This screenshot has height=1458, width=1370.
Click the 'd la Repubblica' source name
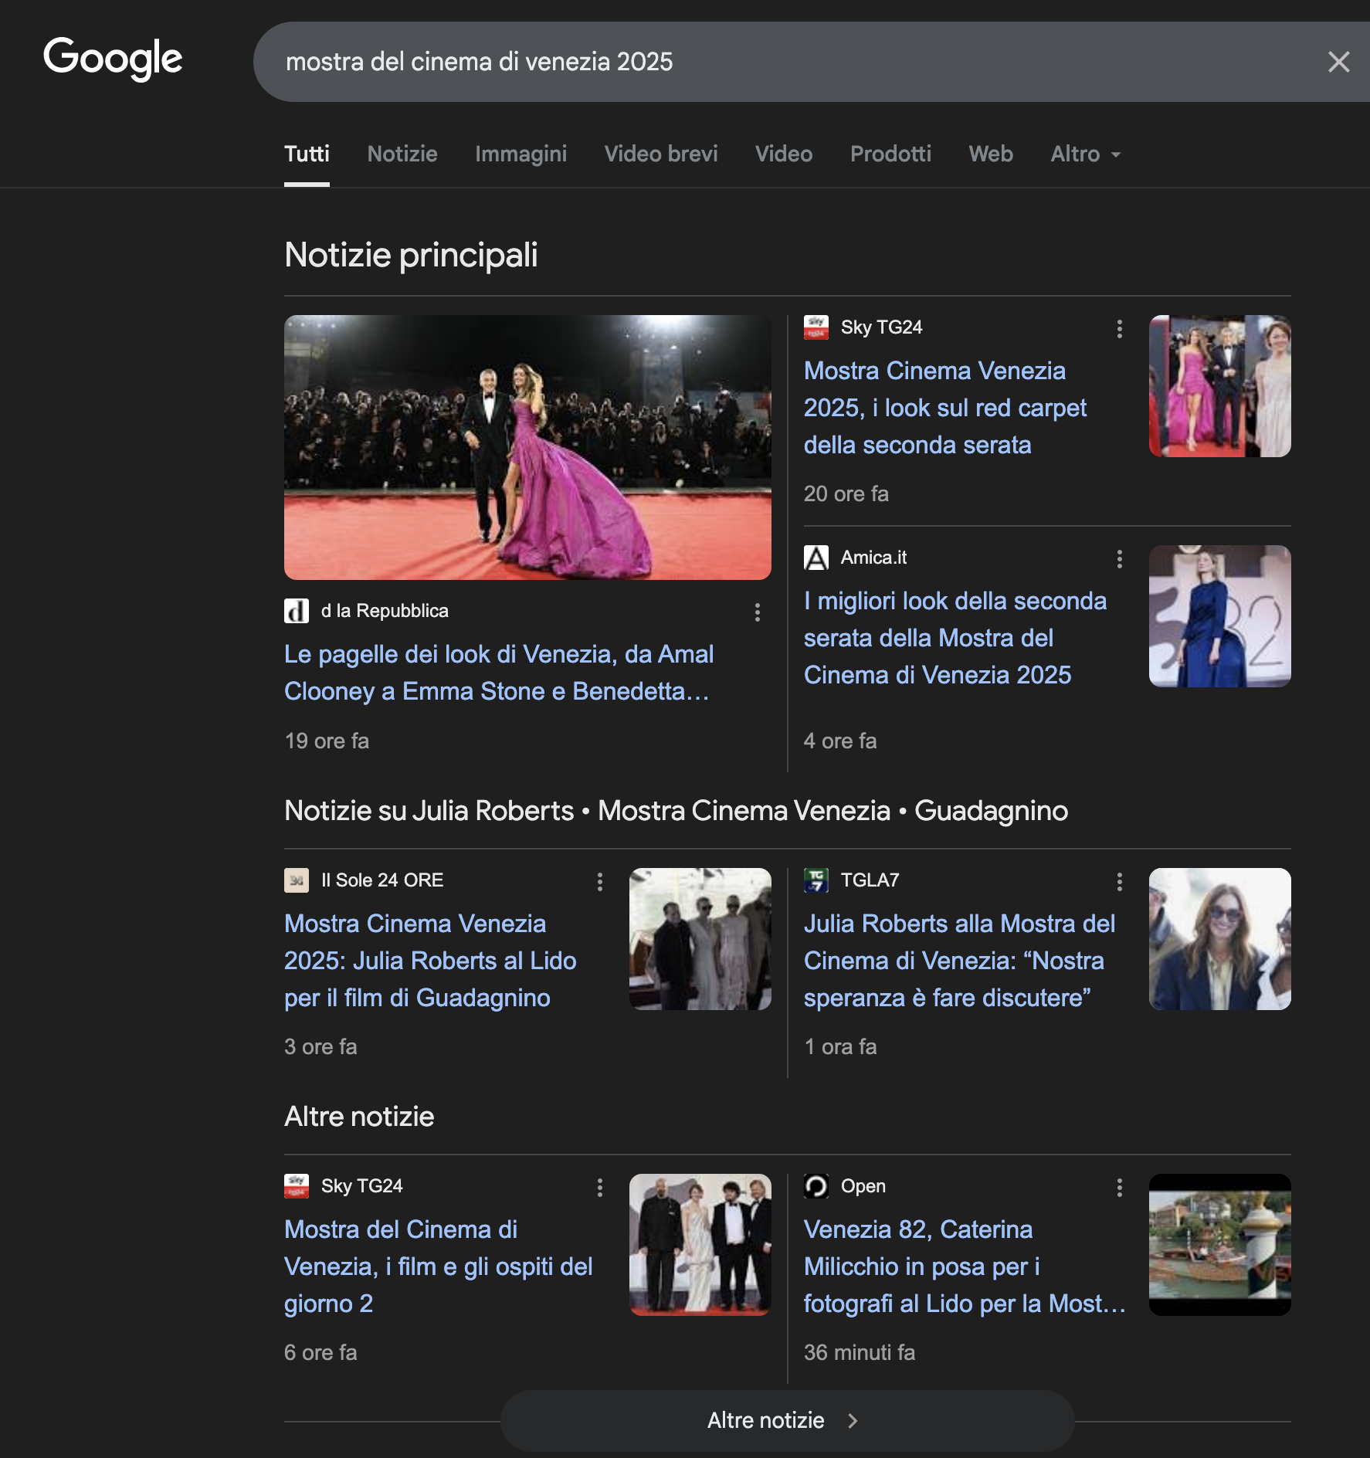coord(385,611)
